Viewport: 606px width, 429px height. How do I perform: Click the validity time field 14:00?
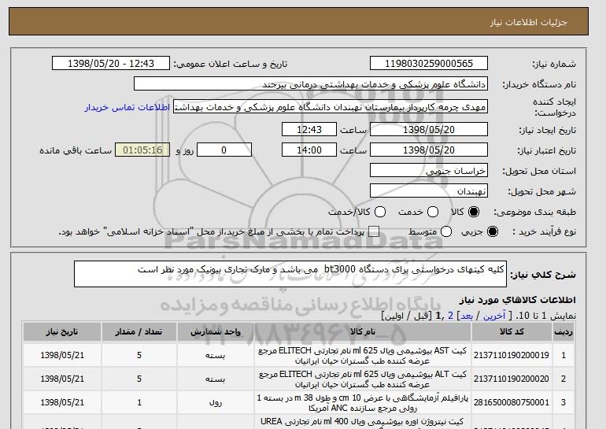point(309,150)
